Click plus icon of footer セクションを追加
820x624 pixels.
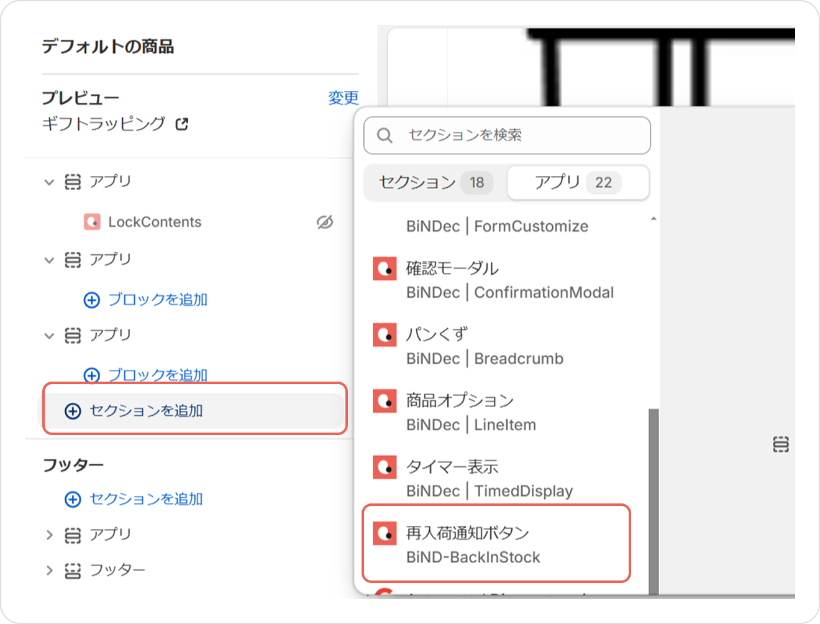(x=73, y=499)
